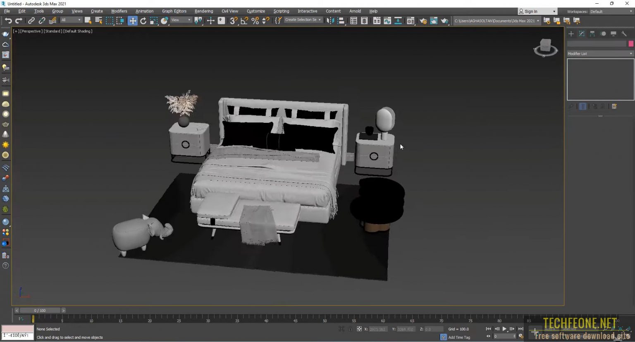Activate the Select and Scale tool
Viewport: 635px width, 342px height.
coord(154,21)
